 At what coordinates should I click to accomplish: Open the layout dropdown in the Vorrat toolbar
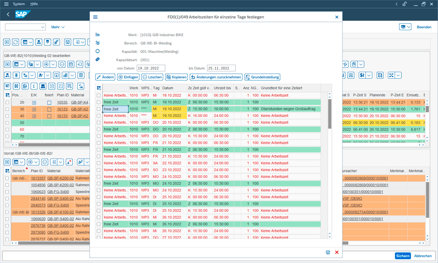click(22, 162)
